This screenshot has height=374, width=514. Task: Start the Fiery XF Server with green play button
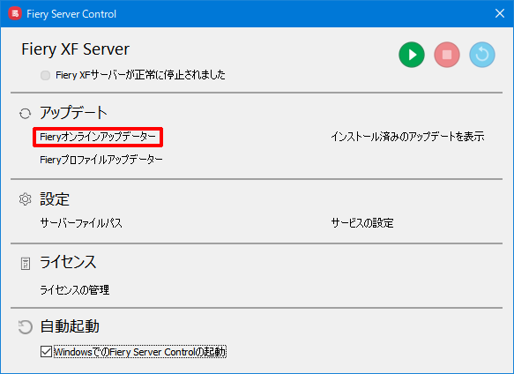412,55
